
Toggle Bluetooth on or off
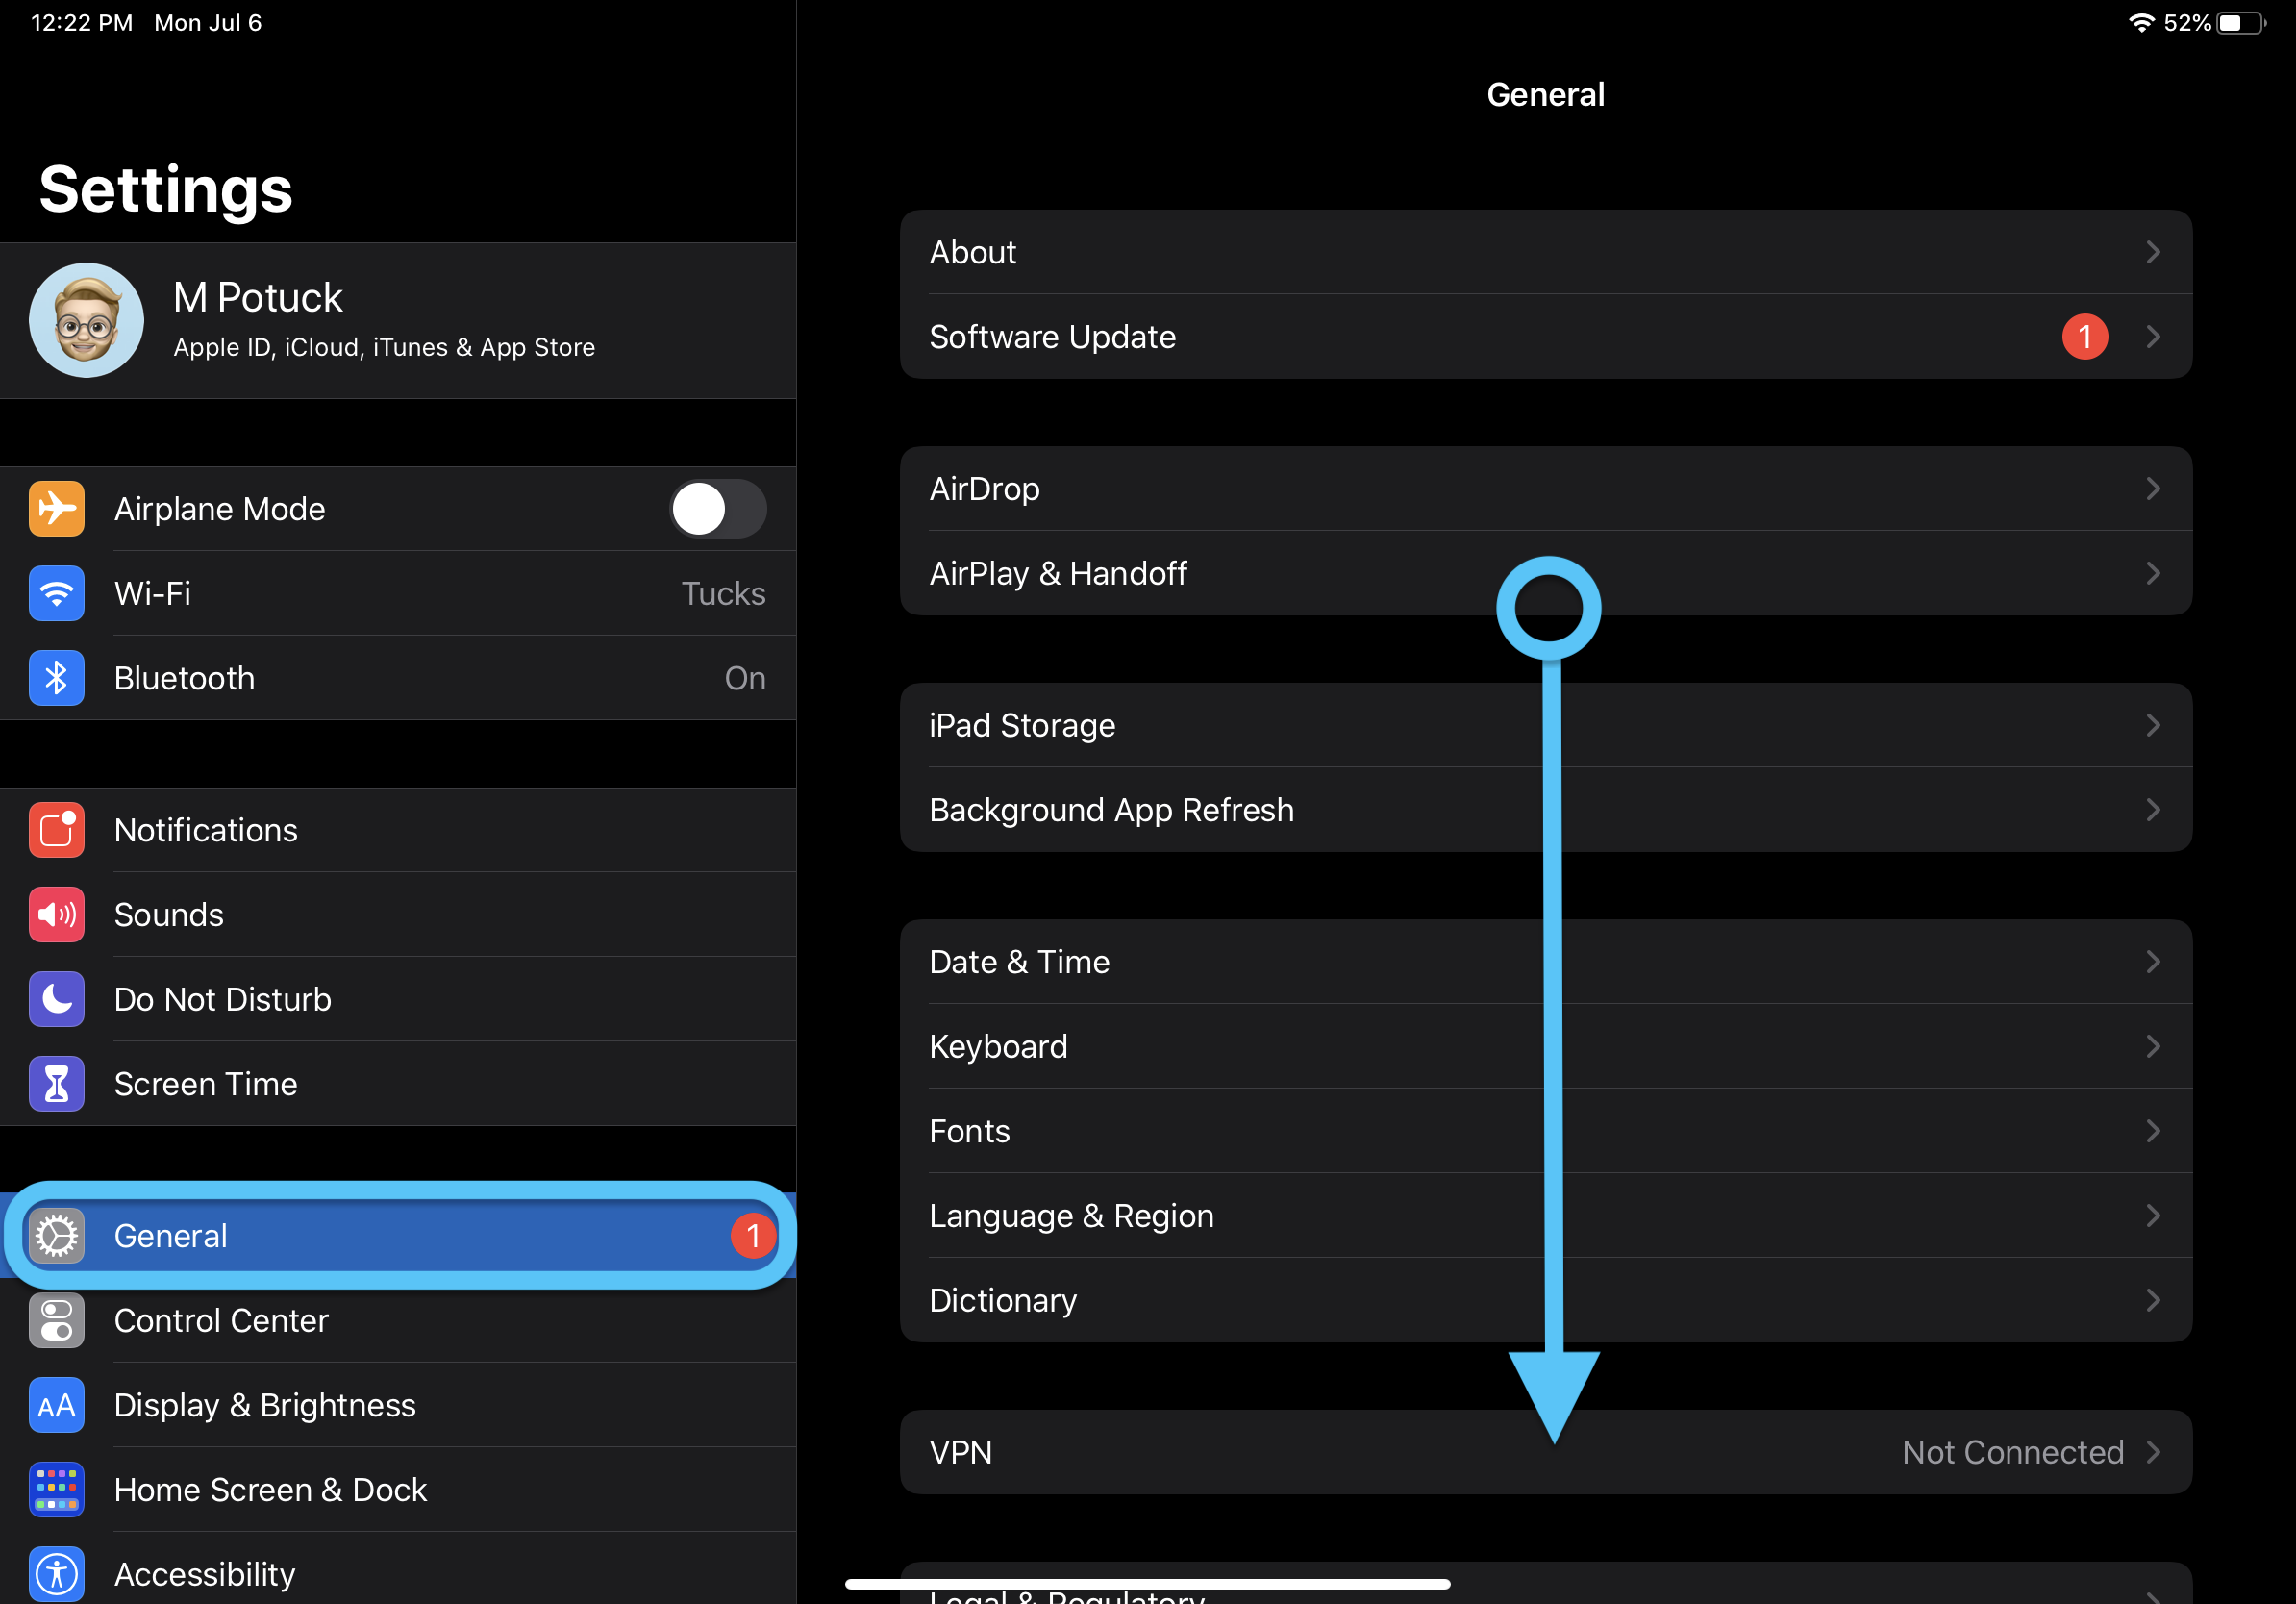(x=398, y=677)
